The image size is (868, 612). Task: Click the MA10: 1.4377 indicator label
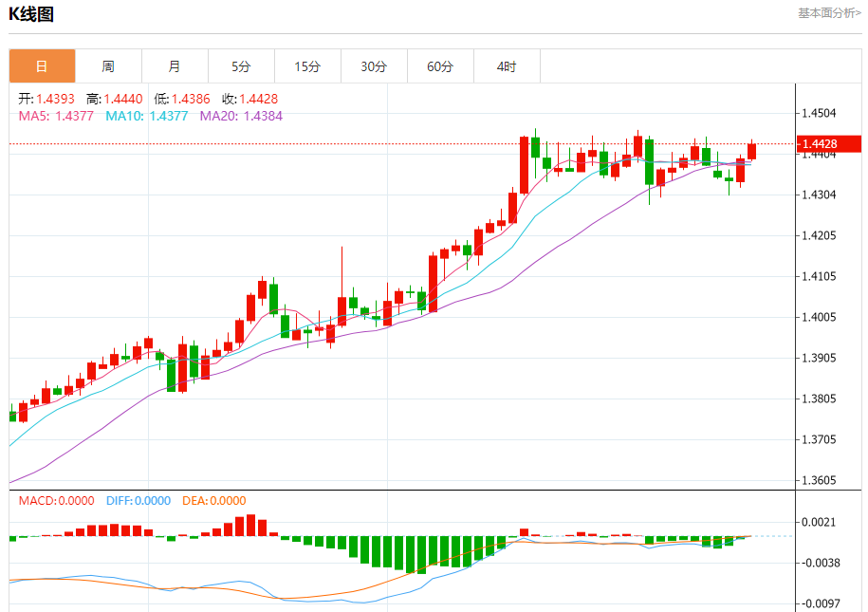147,116
